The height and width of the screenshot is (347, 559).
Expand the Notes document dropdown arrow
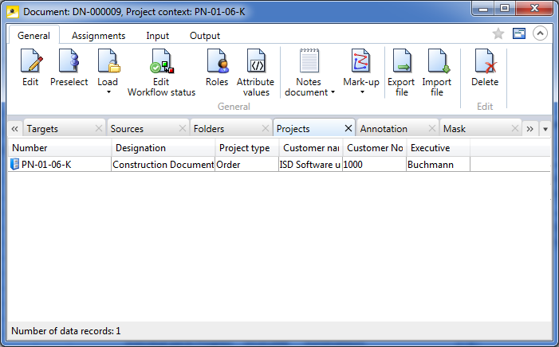pos(333,92)
